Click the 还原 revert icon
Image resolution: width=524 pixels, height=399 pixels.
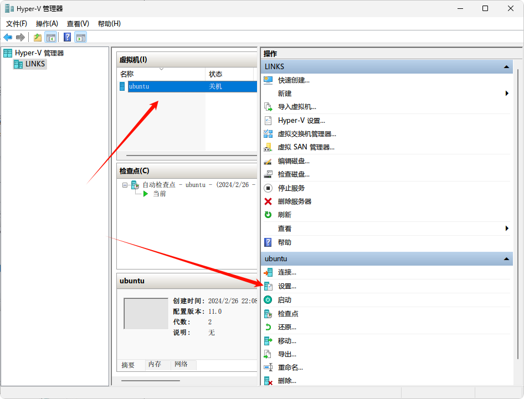click(x=268, y=327)
